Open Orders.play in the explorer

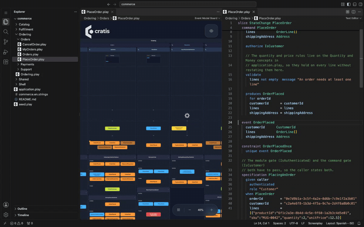[x=45, y=54]
